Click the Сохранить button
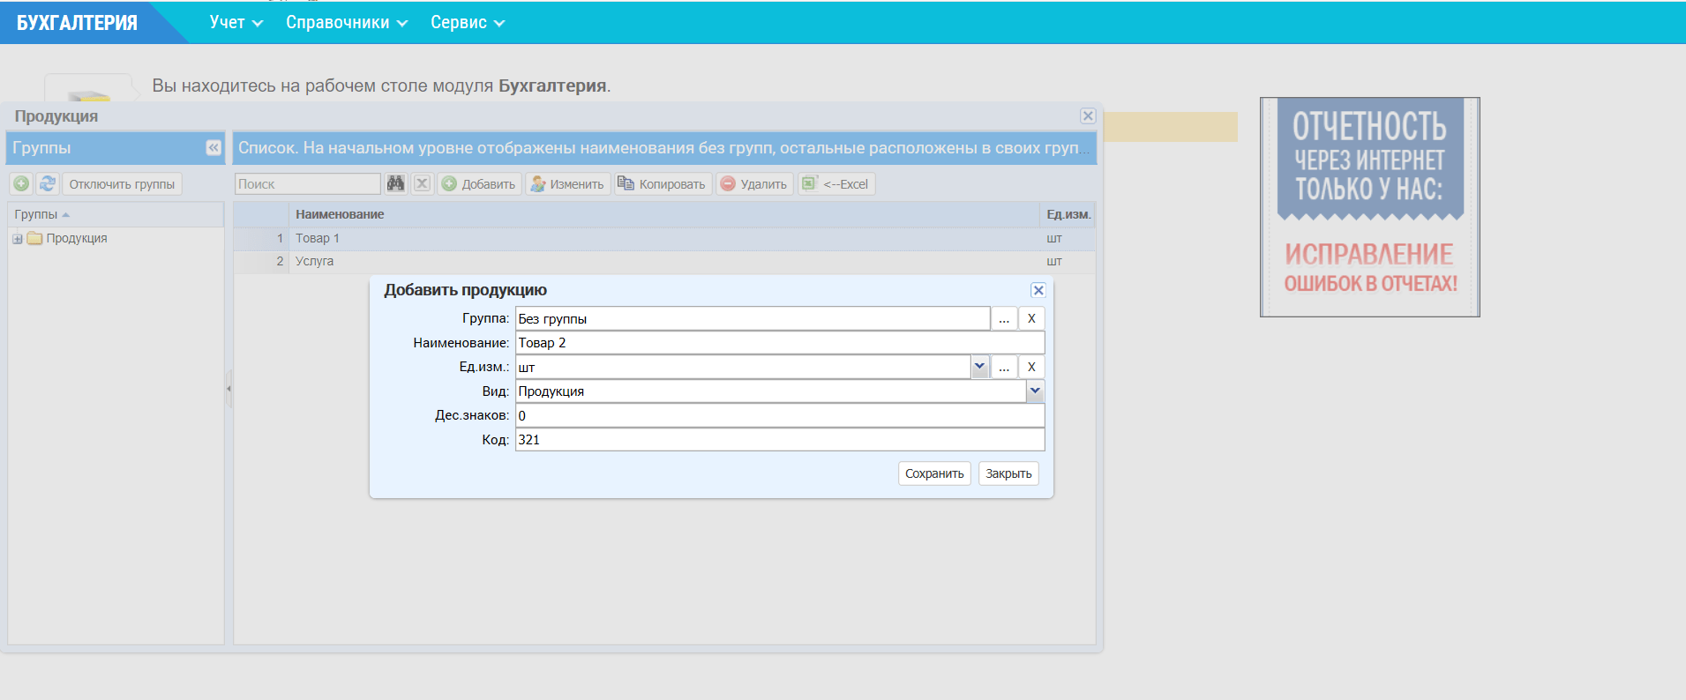 934,473
